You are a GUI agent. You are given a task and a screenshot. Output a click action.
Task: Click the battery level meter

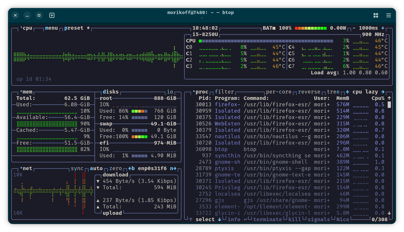click(x=311, y=28)
